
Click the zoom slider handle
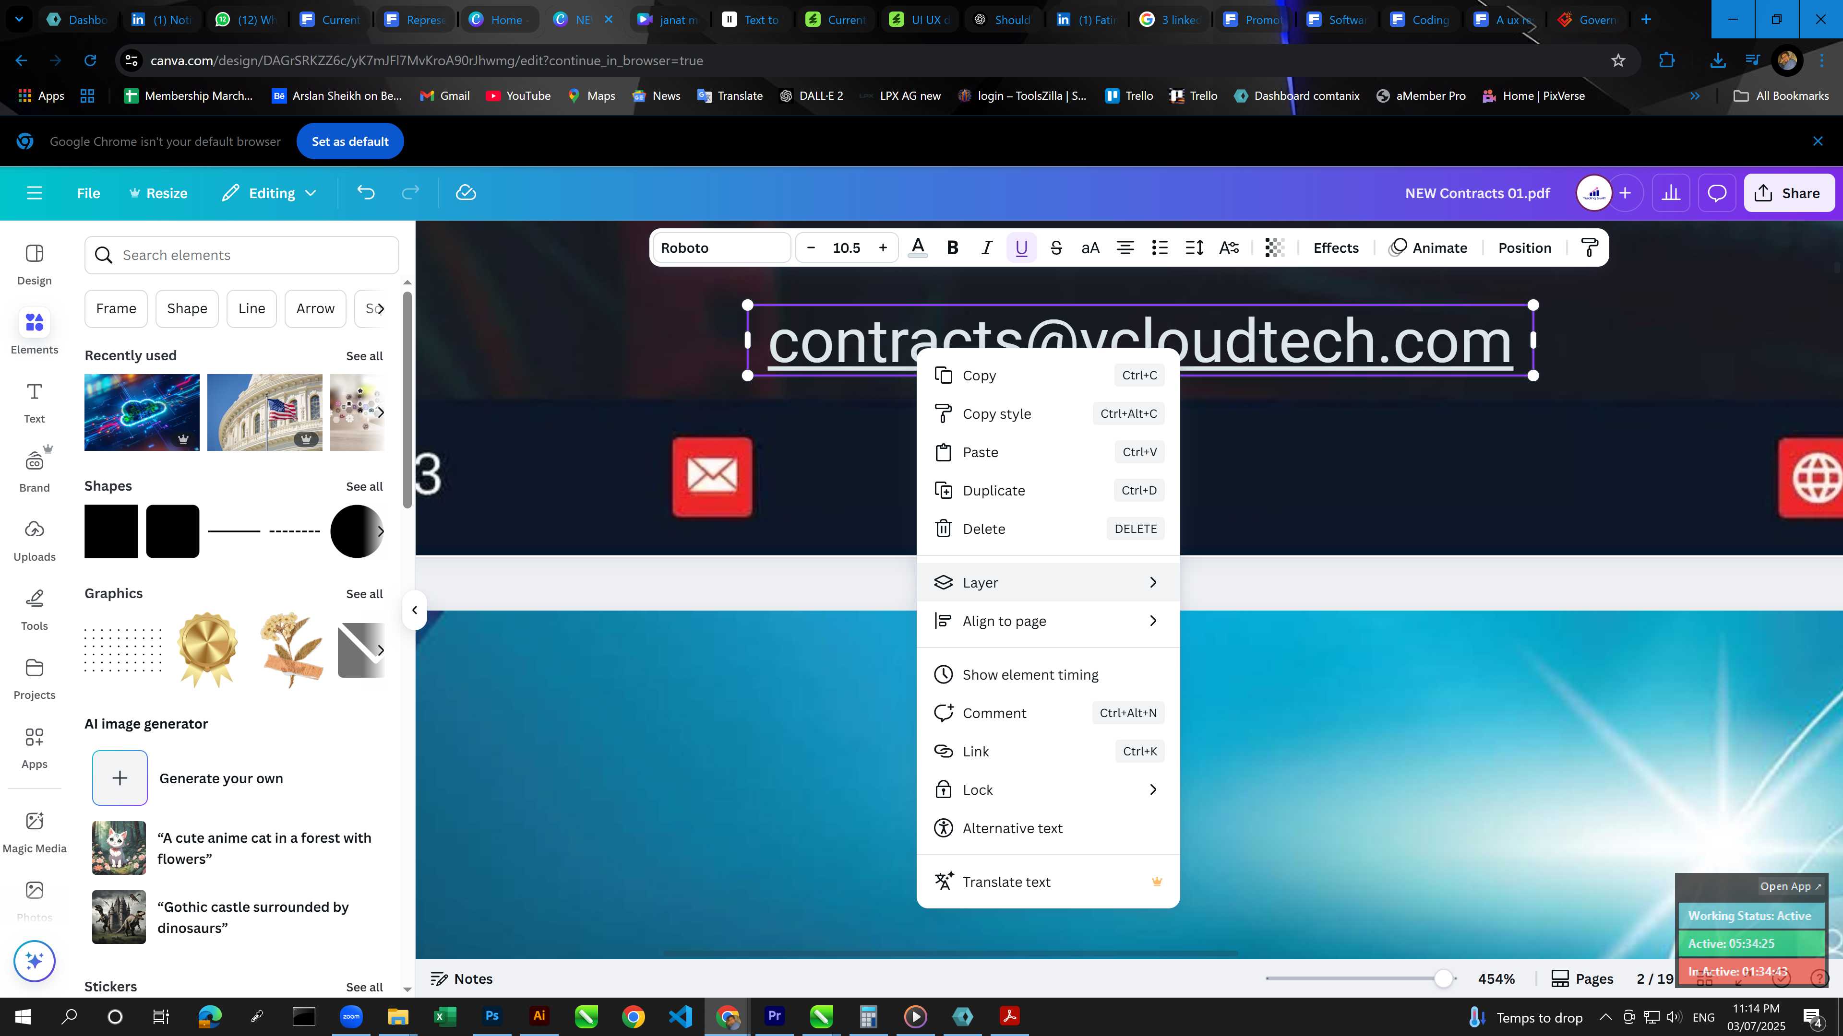click(x=1444, y=979)
